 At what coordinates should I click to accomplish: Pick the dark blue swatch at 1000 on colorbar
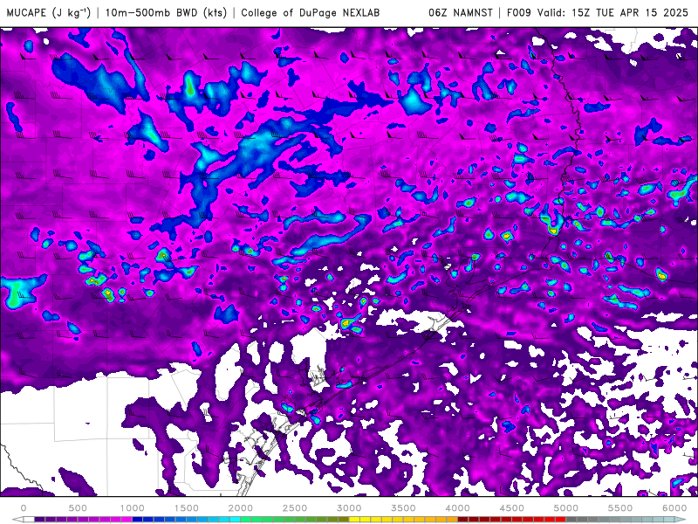(x=137, y=520)
